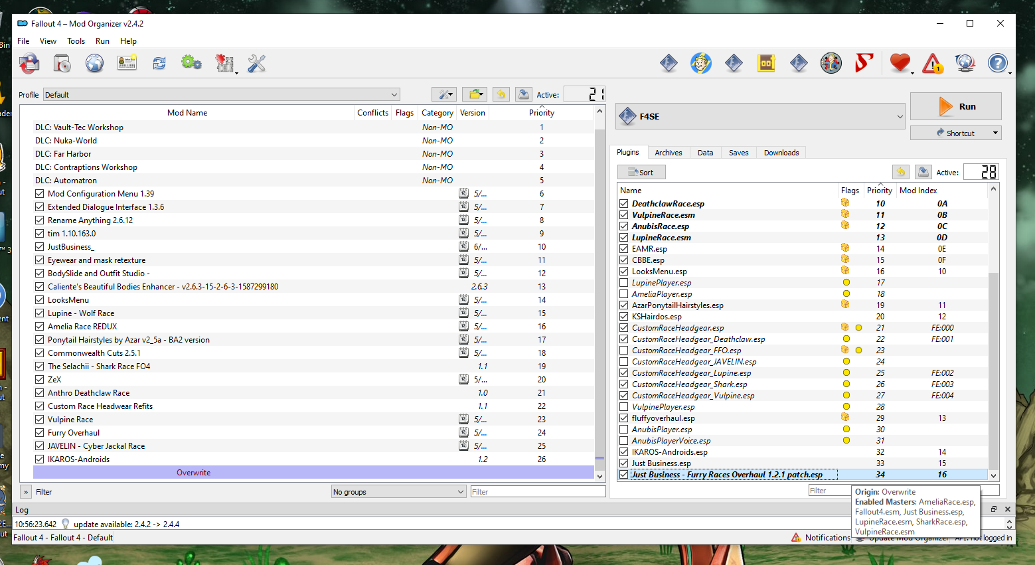
Task: Open the Tools menu
Action: pyautogui.click(x=76, y=41)
